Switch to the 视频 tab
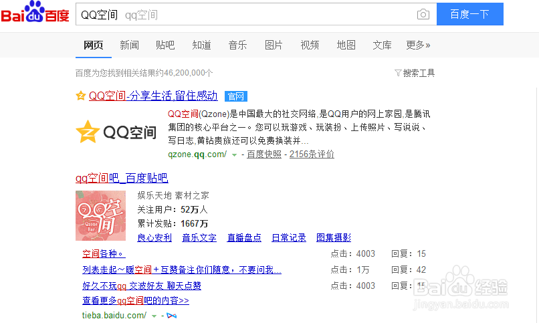 tap(310, 45)
